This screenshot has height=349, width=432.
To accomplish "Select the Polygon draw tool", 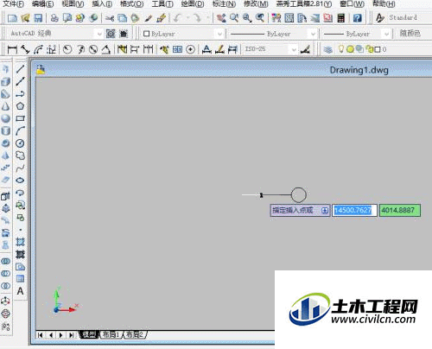I will 20,106.
